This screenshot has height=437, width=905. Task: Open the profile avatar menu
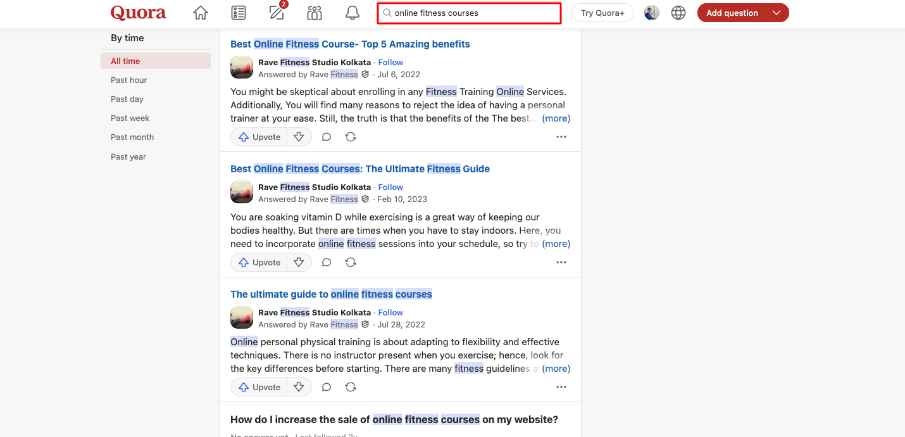(652, 13)
